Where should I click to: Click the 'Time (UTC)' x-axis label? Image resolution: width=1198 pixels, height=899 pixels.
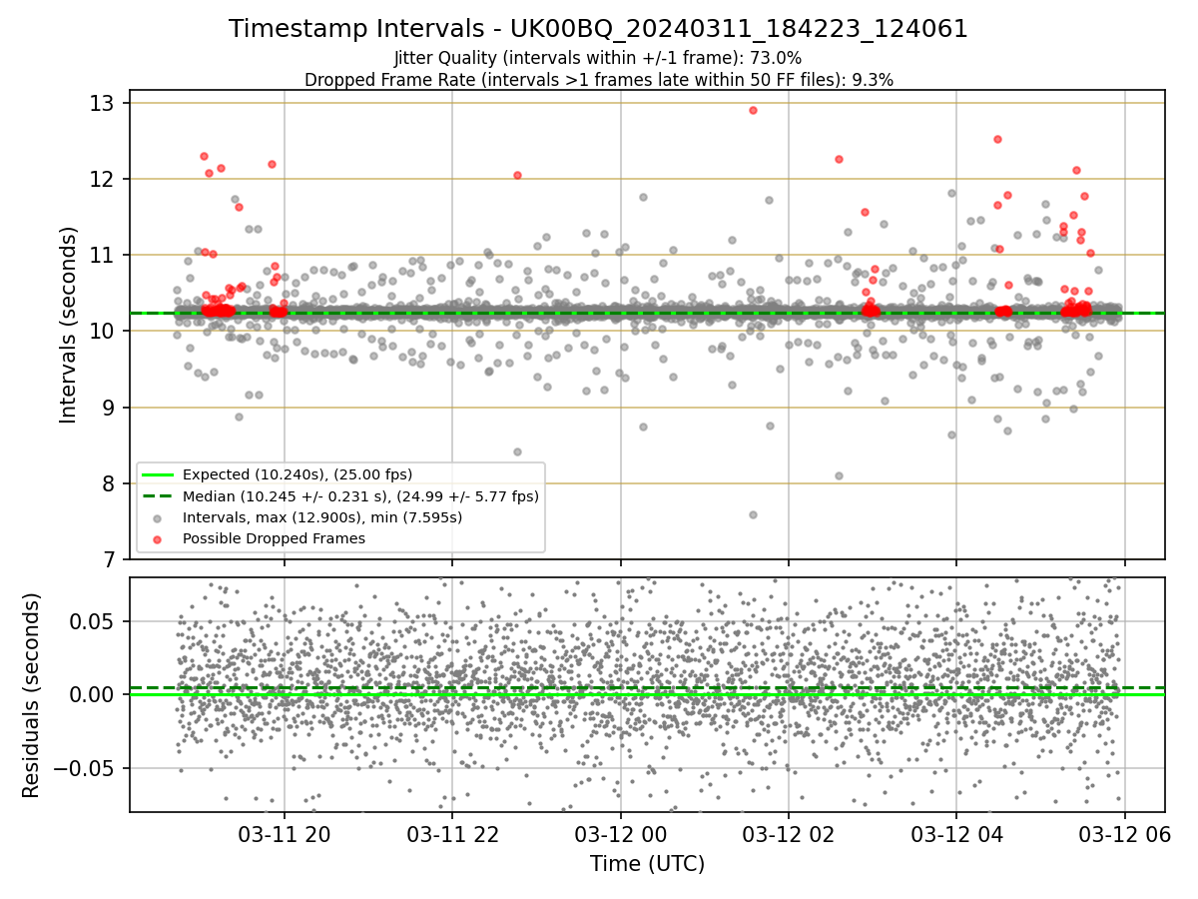(647, 863)
